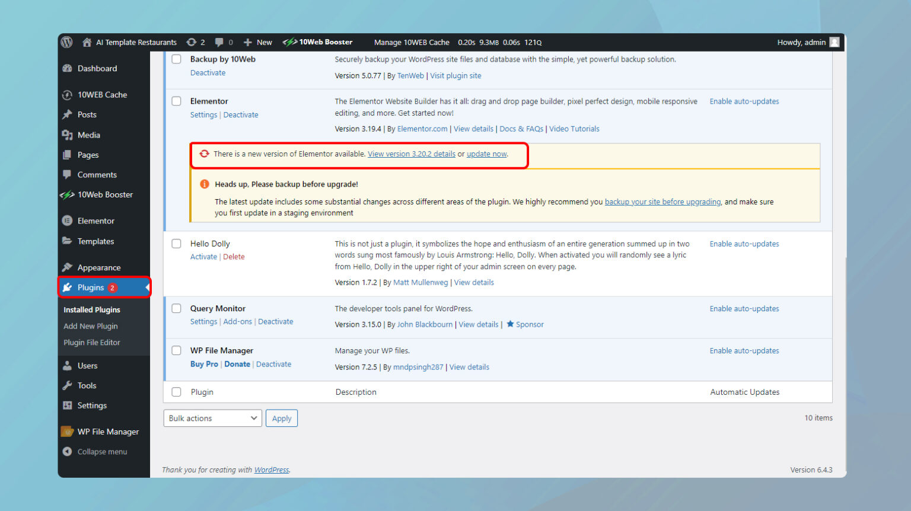Screen dimensions: 911x511
Task: Tick the select-all checkbox in the table footer
Action: pyautogui.click(x=176, y=392)
